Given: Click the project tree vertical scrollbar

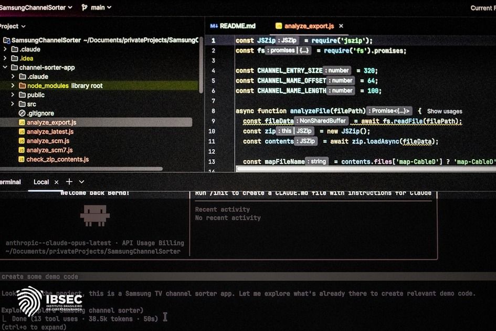Looking at the screenshot, I should coord(200,65).
